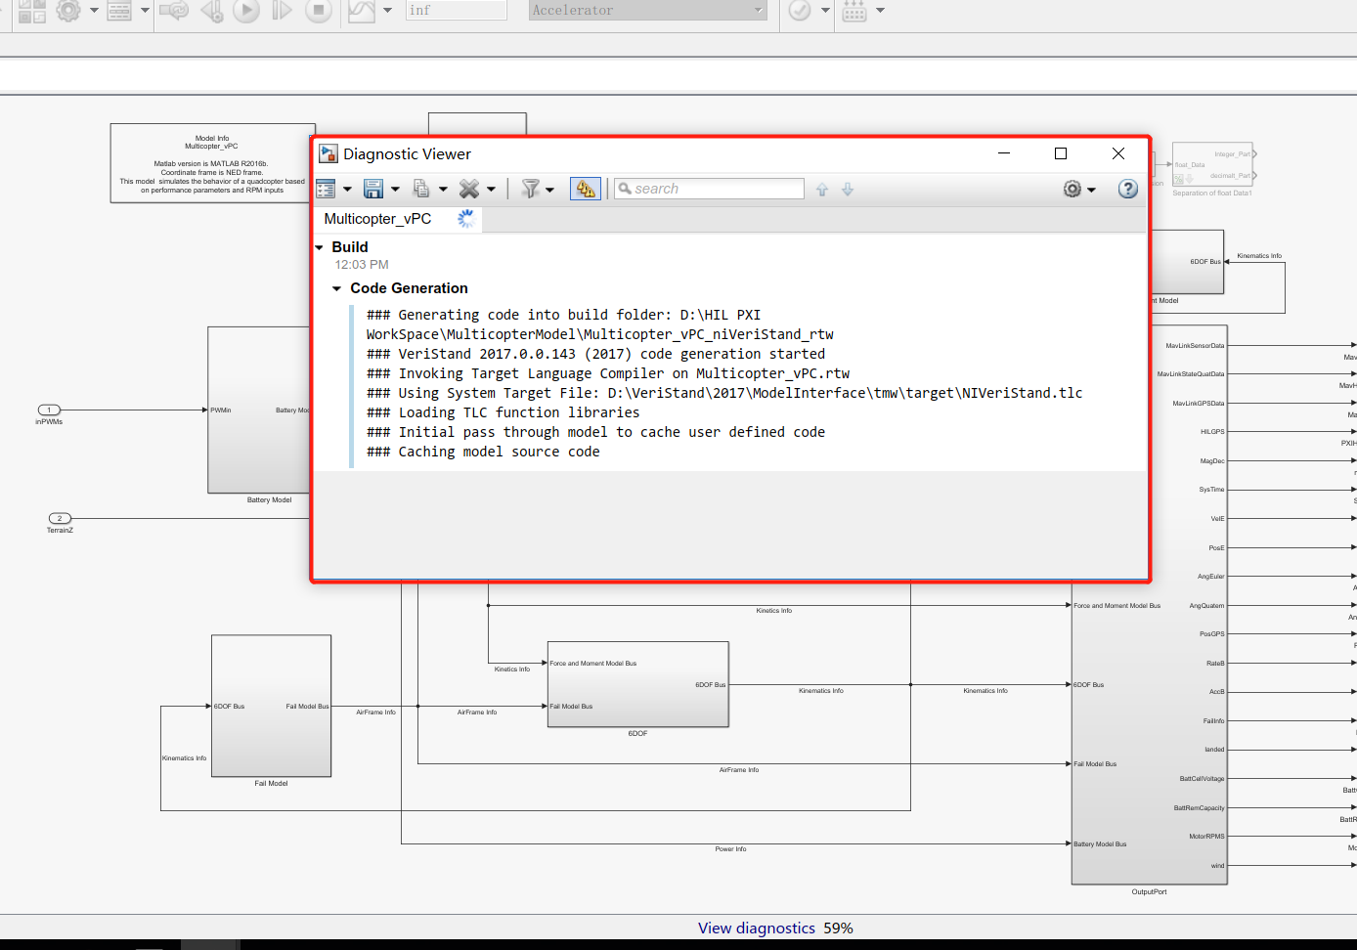1357x950 pixels.
Task: Collapse the Code Generation section
Action: 336,288
